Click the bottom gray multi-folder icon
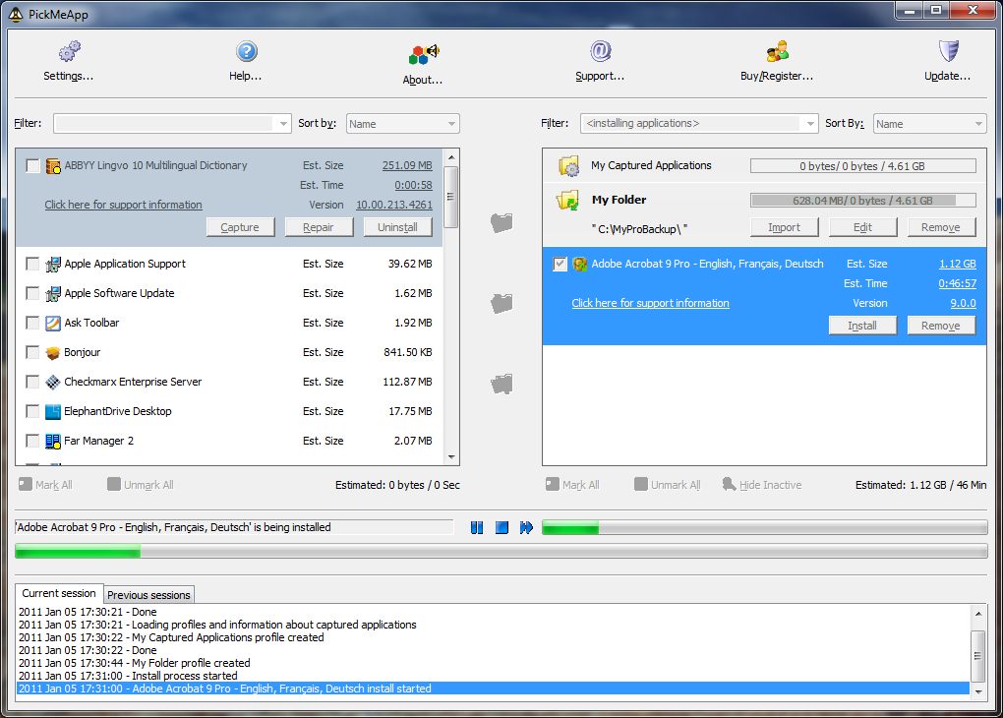 click(501, 384)
